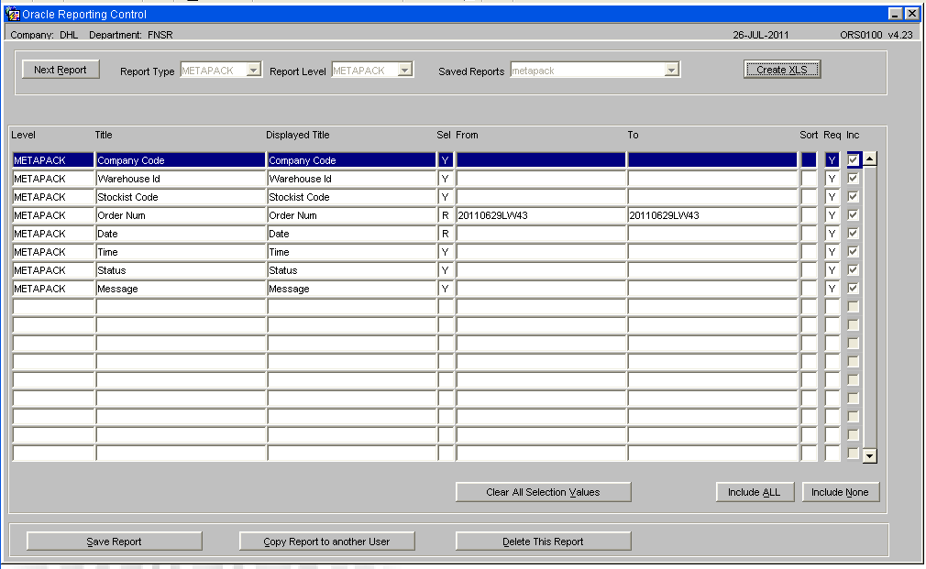Select the Warehouse Id title cell
Image resolution: width=926 pixels, height=569 pixels.
(180, 179)
